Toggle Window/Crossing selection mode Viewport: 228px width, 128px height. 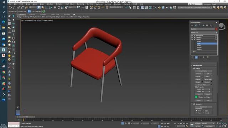click(51, 7)
